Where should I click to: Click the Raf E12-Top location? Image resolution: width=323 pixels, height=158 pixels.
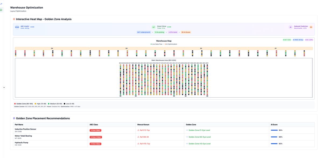(145, 130)
